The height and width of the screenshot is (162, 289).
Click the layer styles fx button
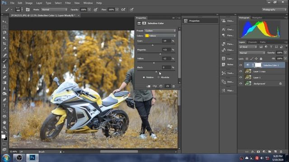(253, 152)
